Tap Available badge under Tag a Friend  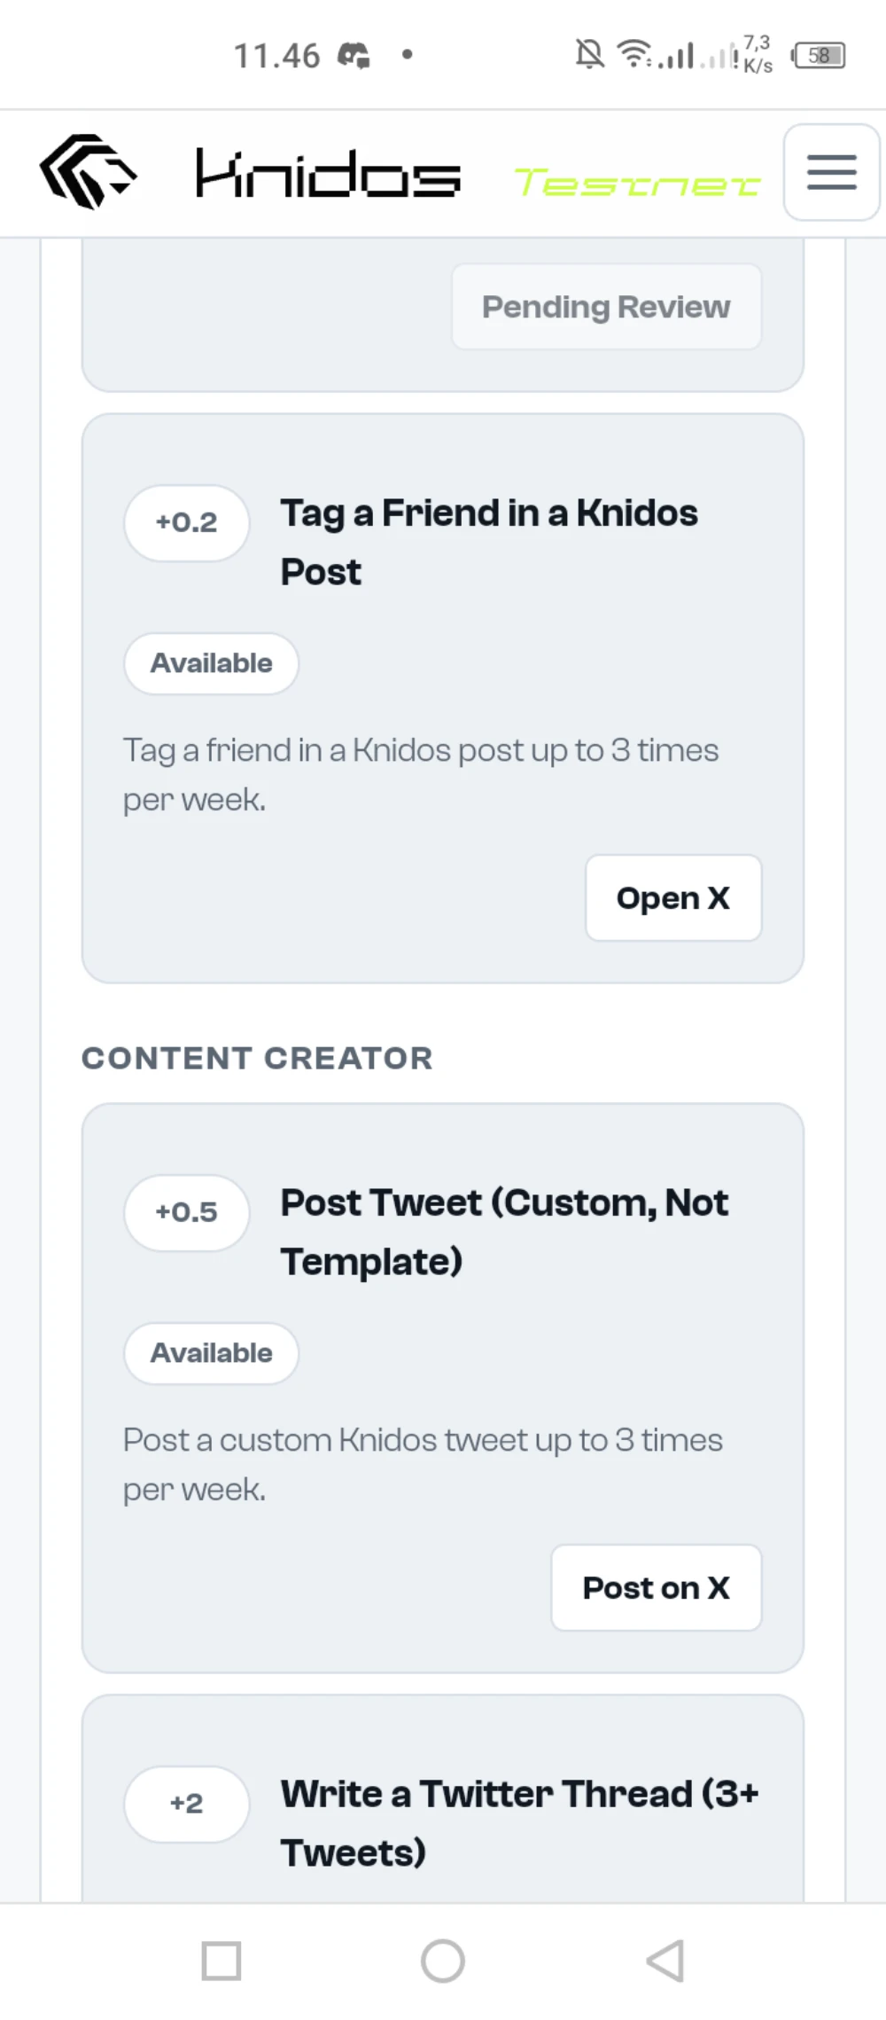[x=211, y=663]
